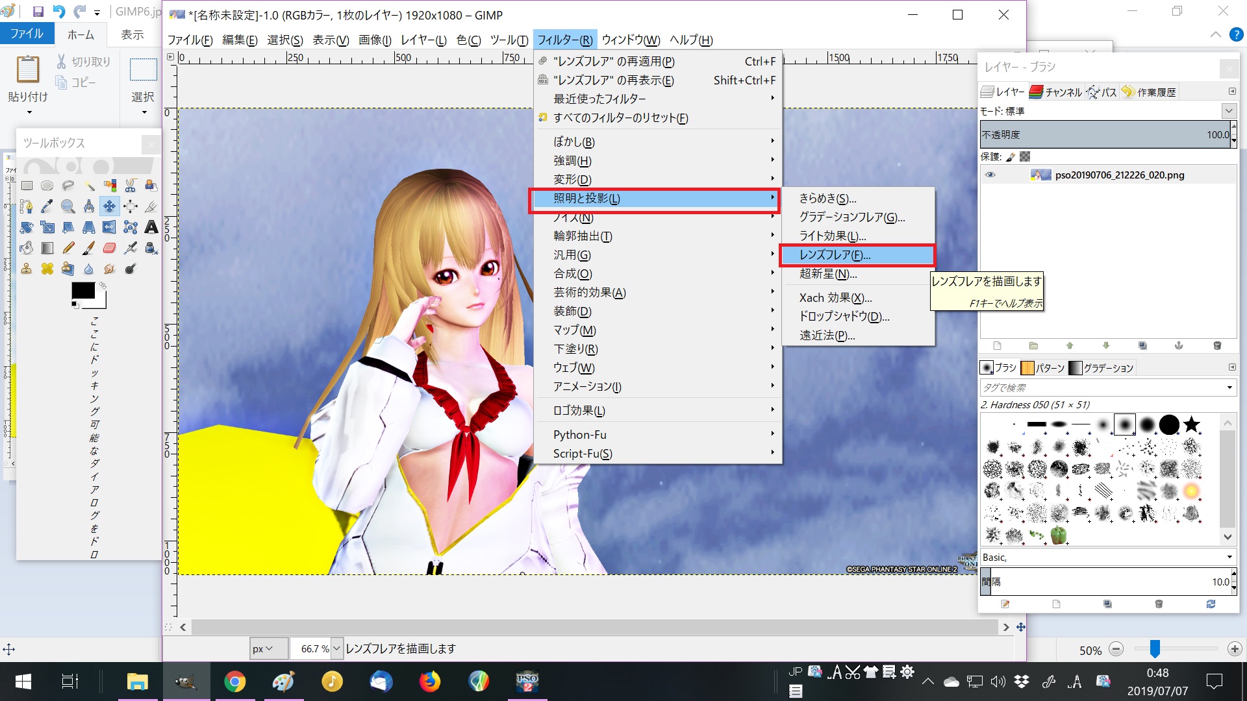This screenshot has width=1247, height=701.
Task: Click the black foreground color swatch
Action: tap(82, 291)
